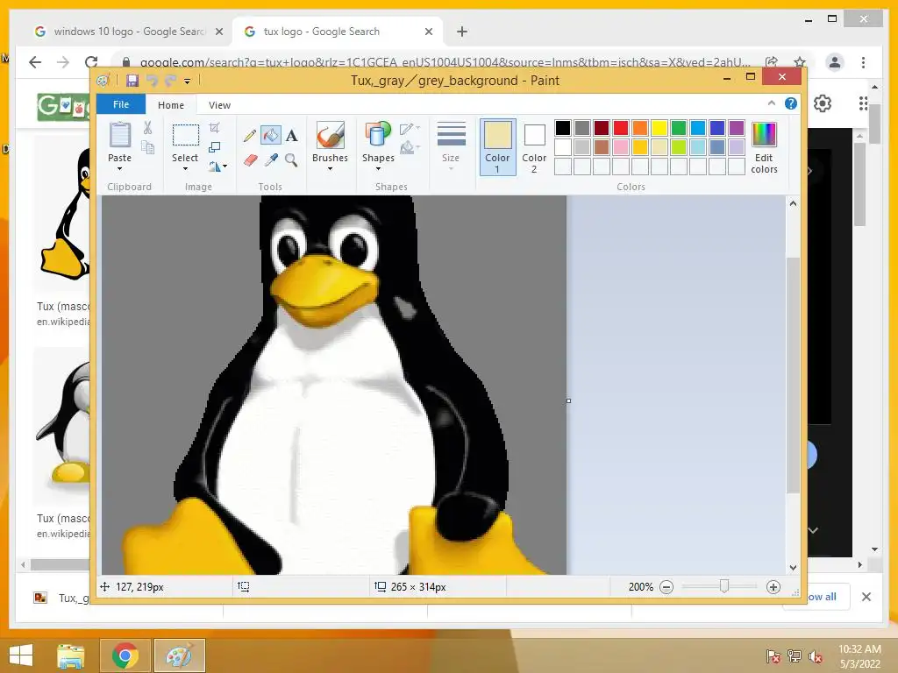Click the Cut scissors icon

pyautogui.click(x=147, y=128)
